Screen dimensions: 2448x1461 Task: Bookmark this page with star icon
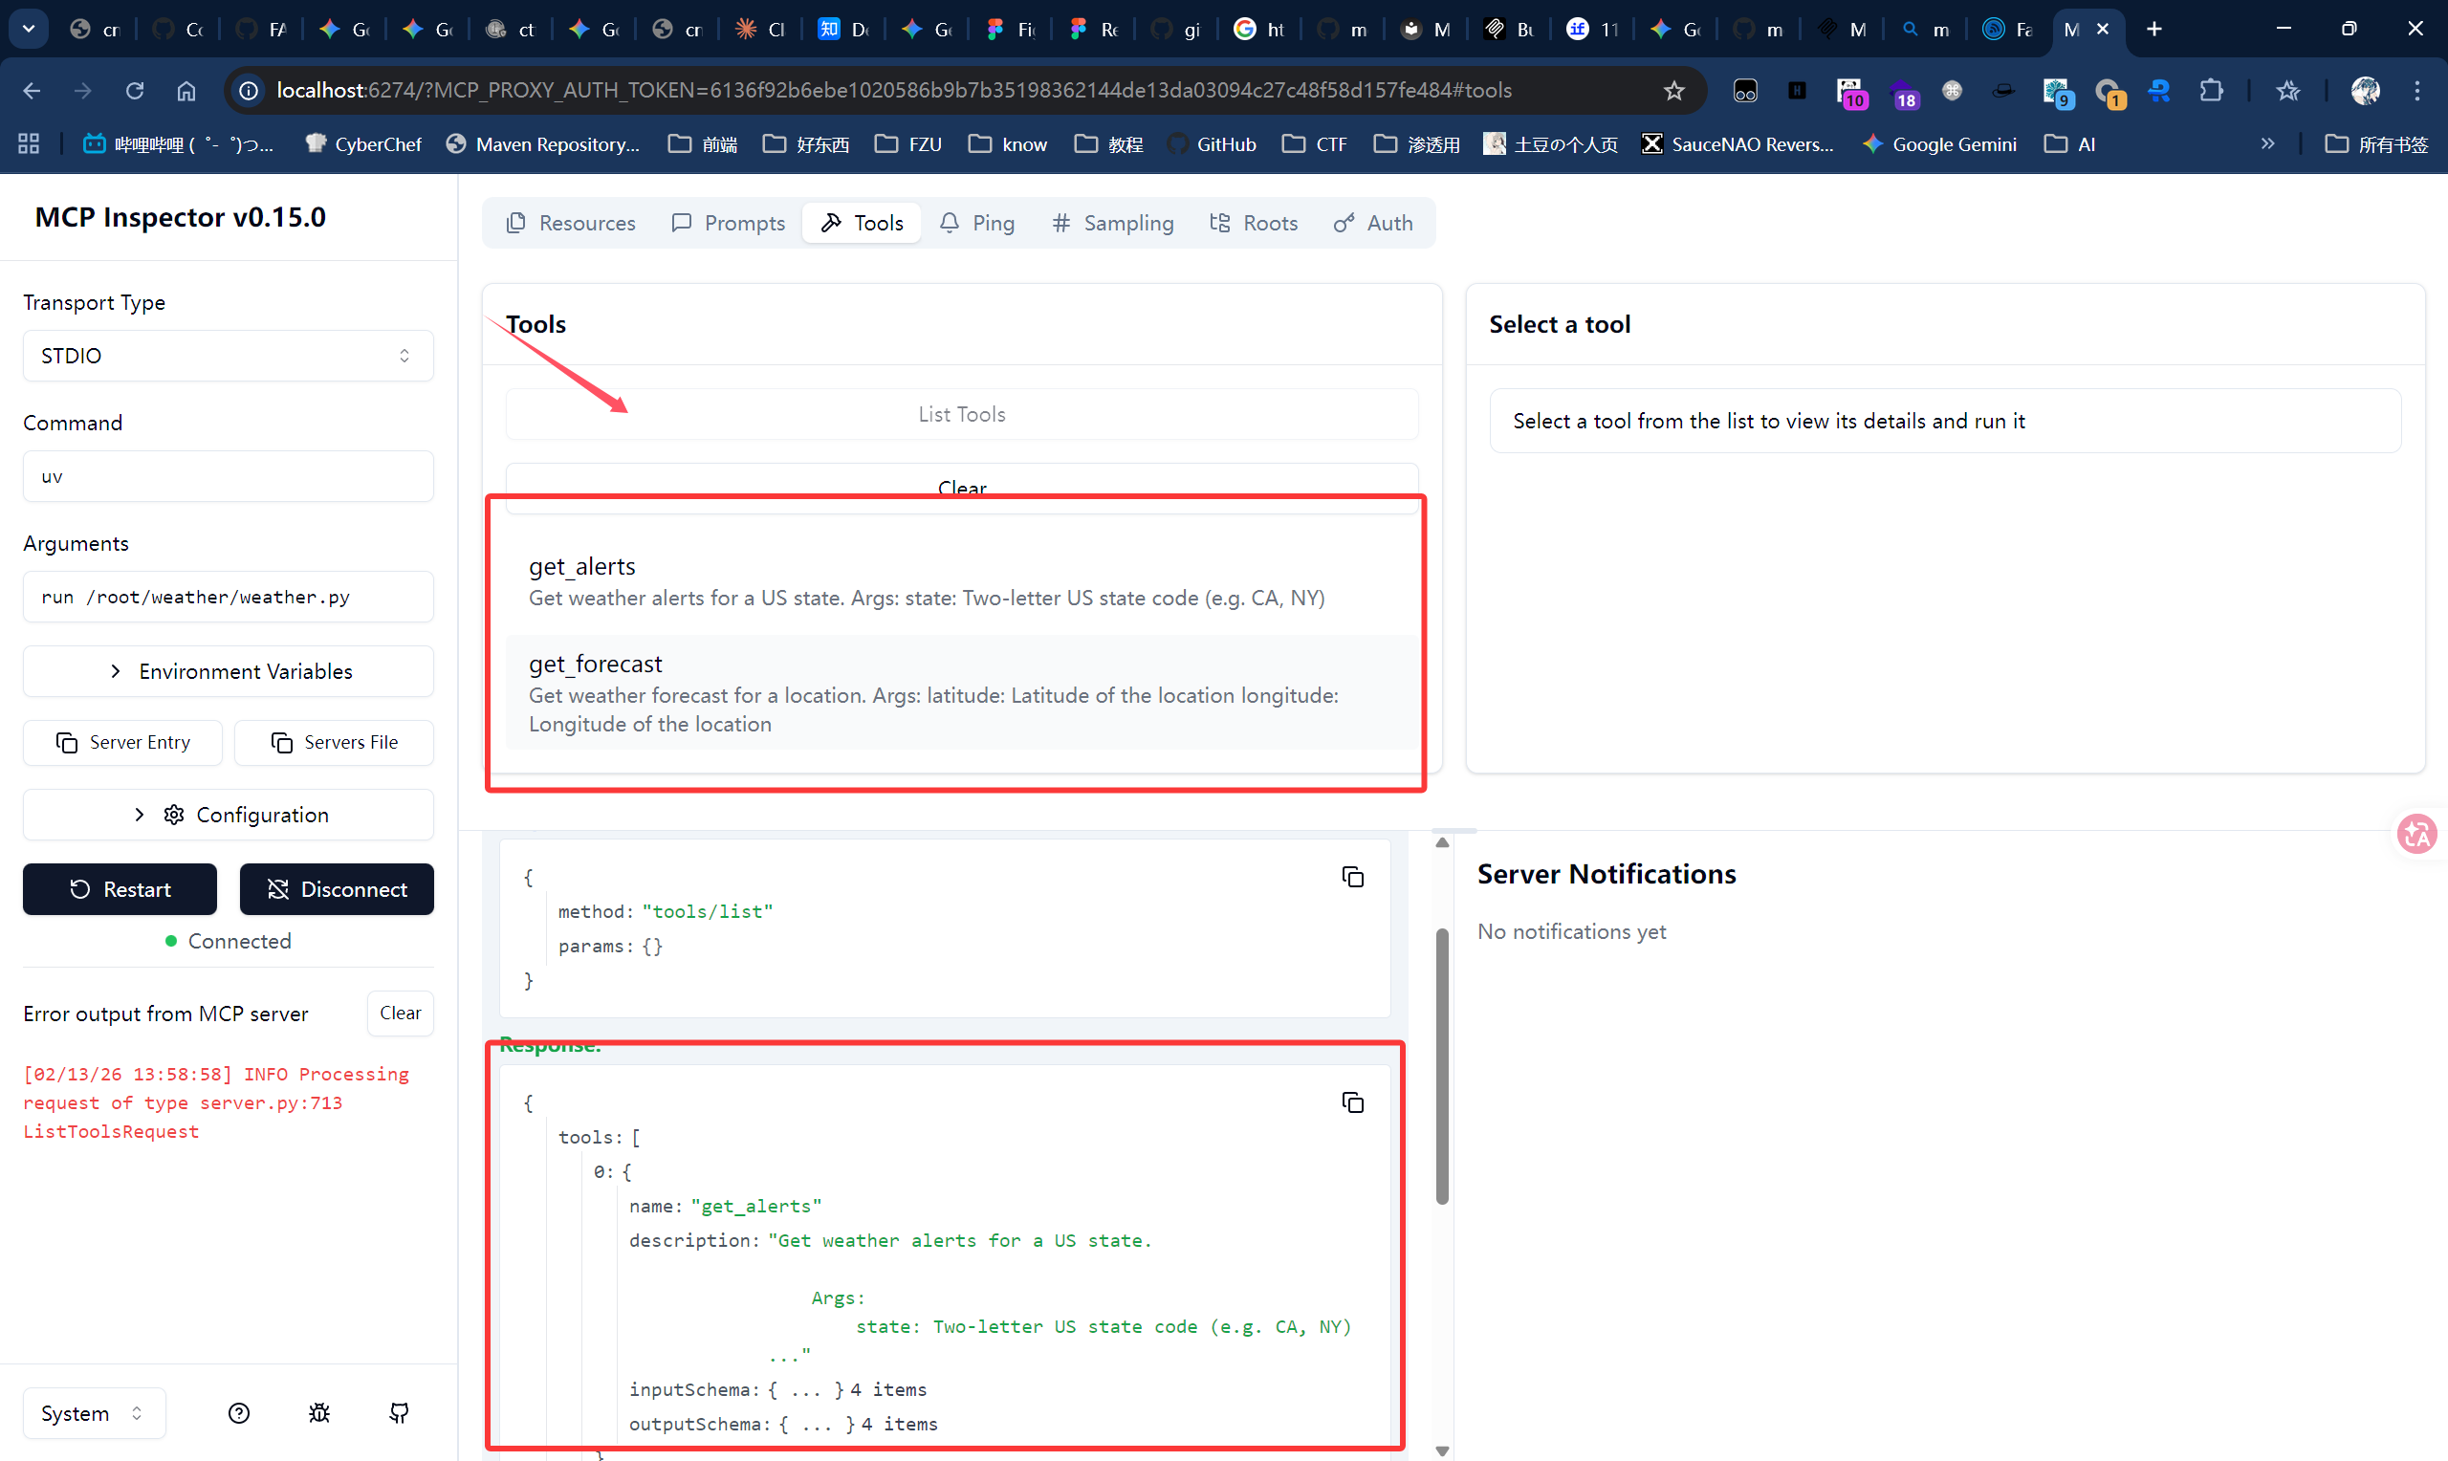[1673, 91]
